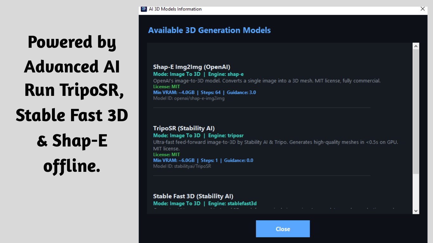The width and height of the screenshot is (433, 243).
Task: Select the Shap-E Img2Img (OpenAI) heading
Action: click(x=191, y=67)
